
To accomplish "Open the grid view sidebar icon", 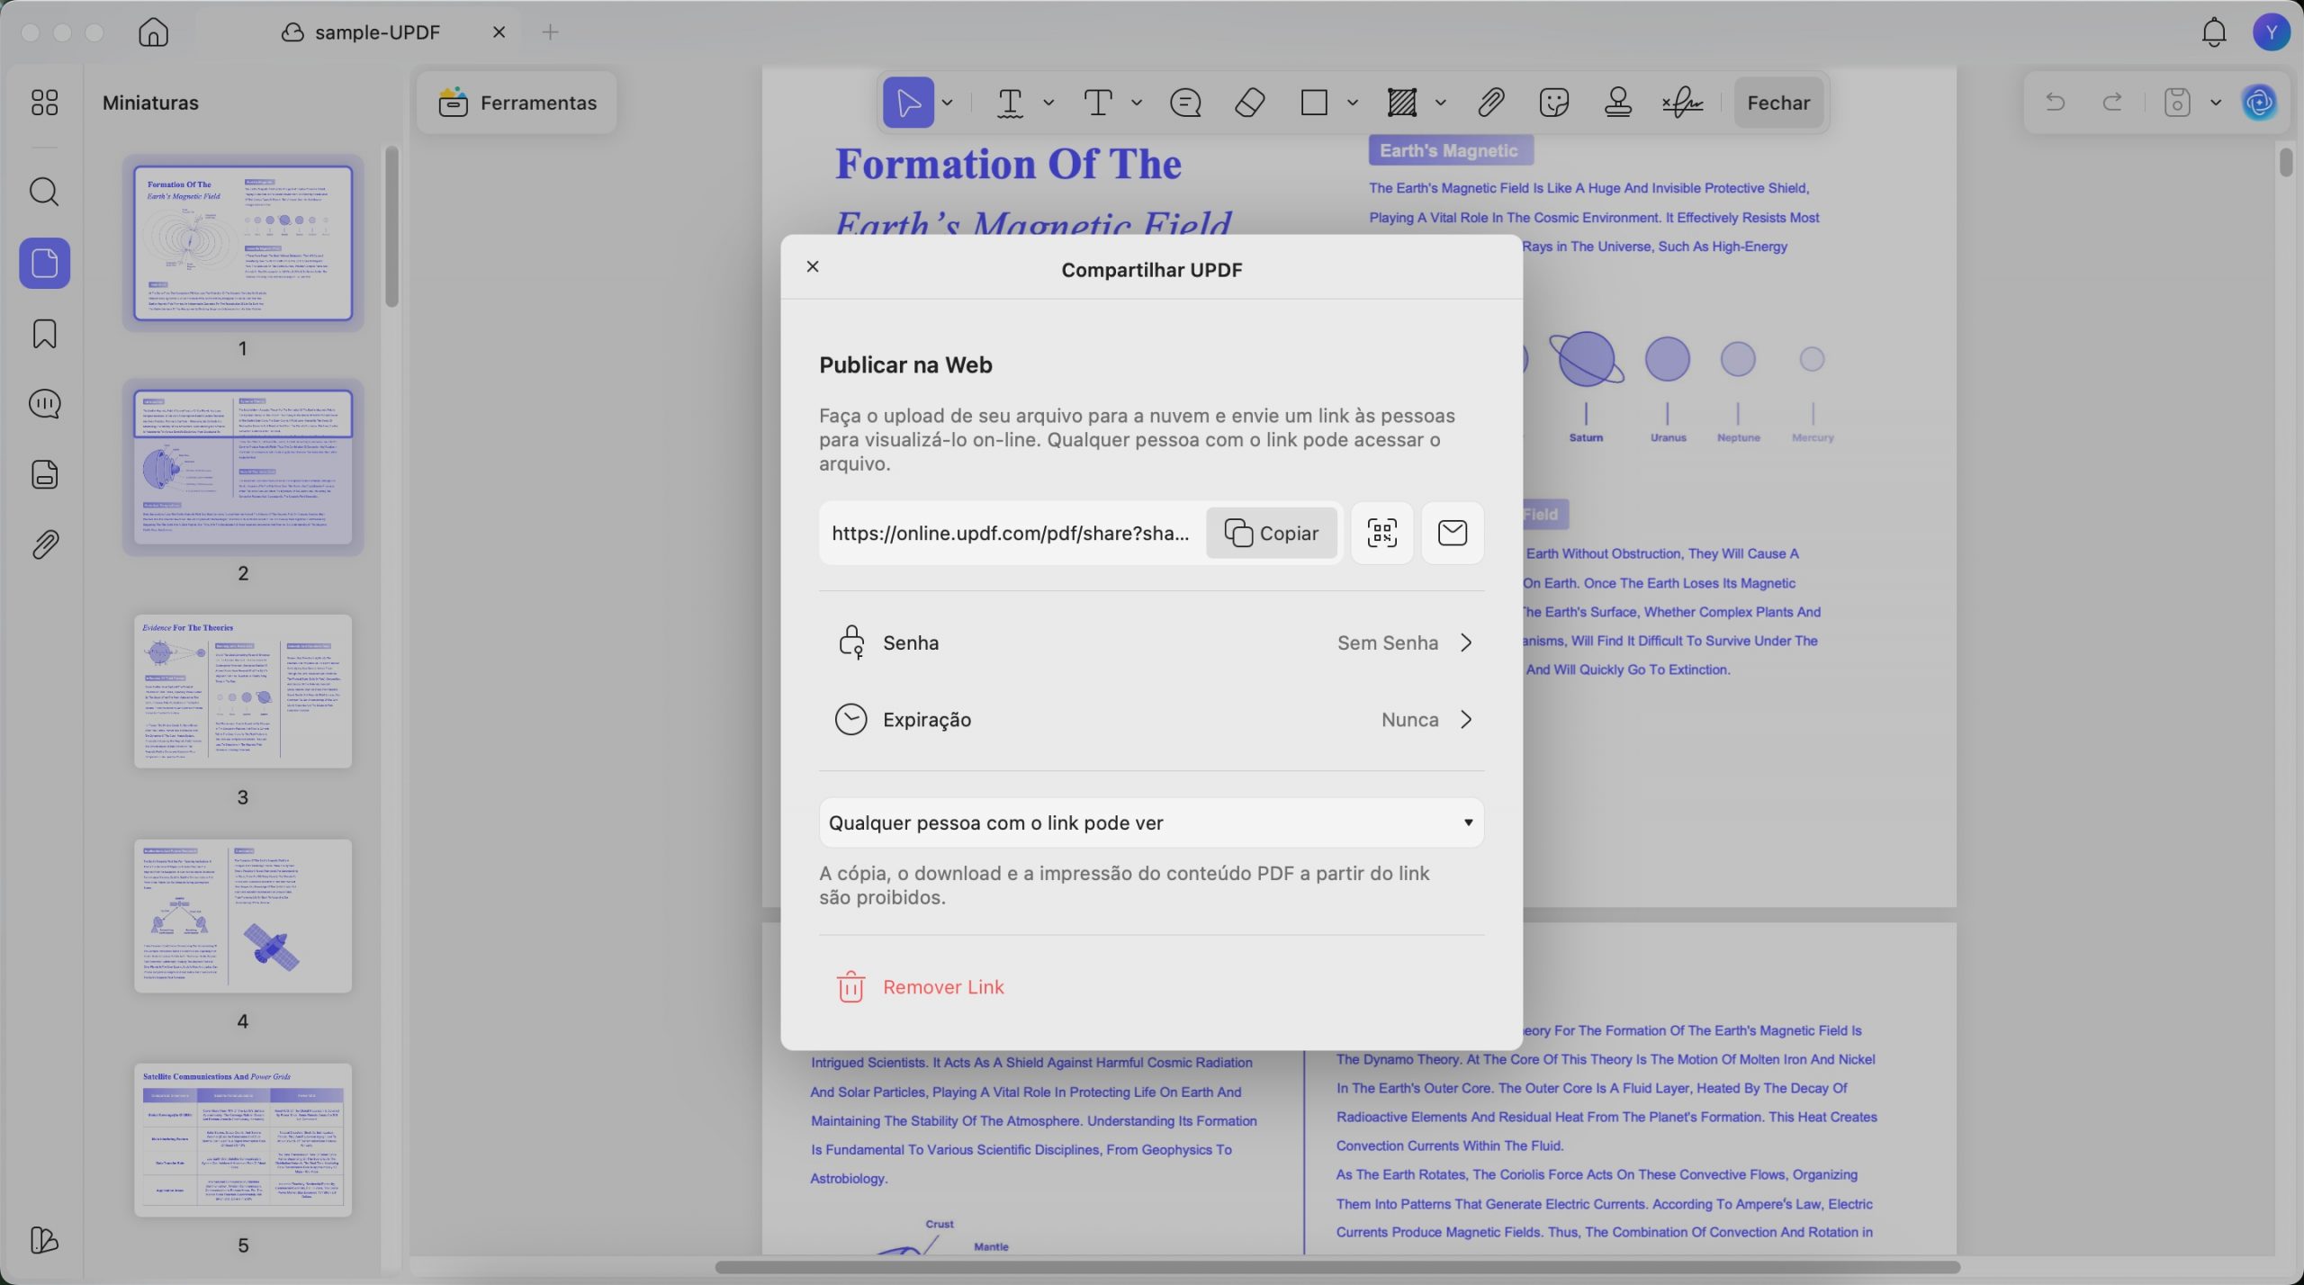I will (44, 103).
